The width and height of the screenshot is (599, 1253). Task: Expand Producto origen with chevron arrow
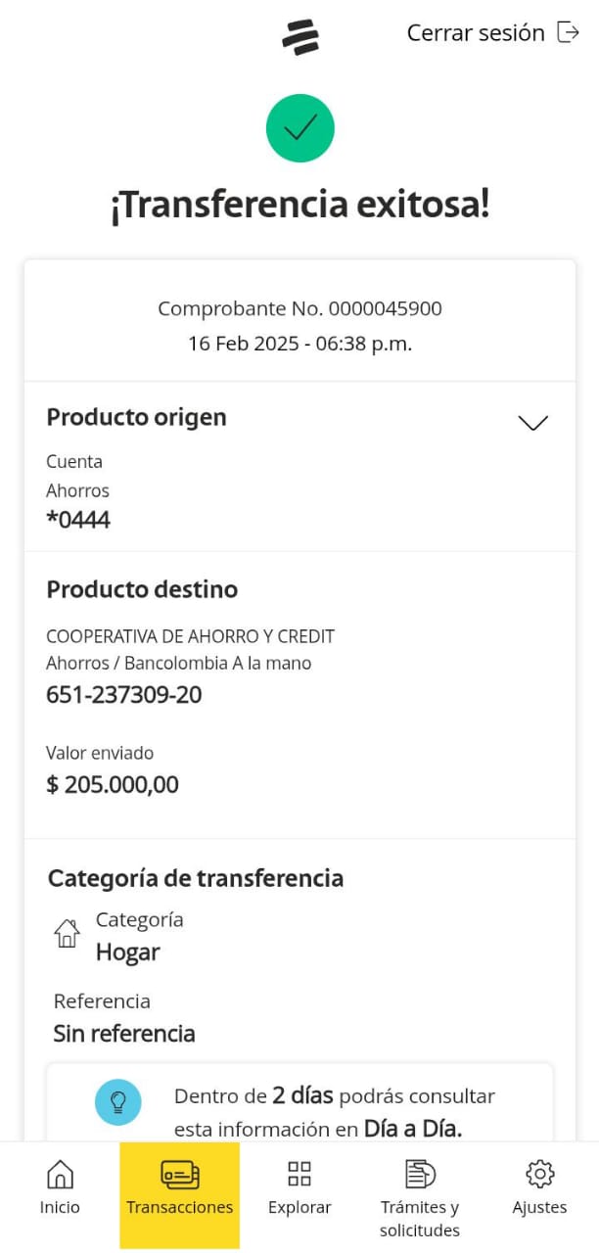tap(532, 423)
